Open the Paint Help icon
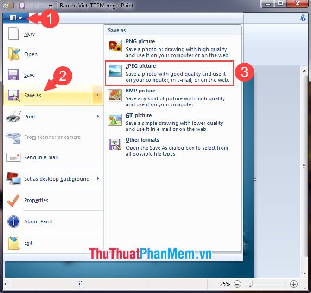311x293 pixels. point(303,18)
